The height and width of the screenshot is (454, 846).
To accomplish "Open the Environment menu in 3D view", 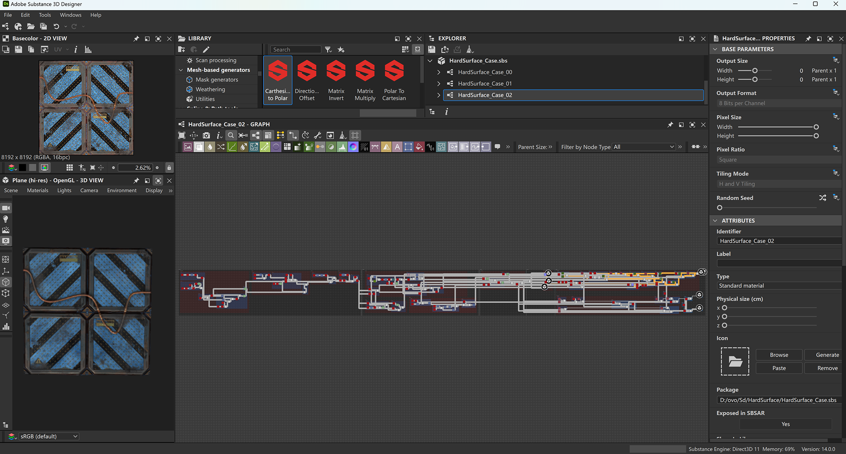I will (x=122, y=191).
